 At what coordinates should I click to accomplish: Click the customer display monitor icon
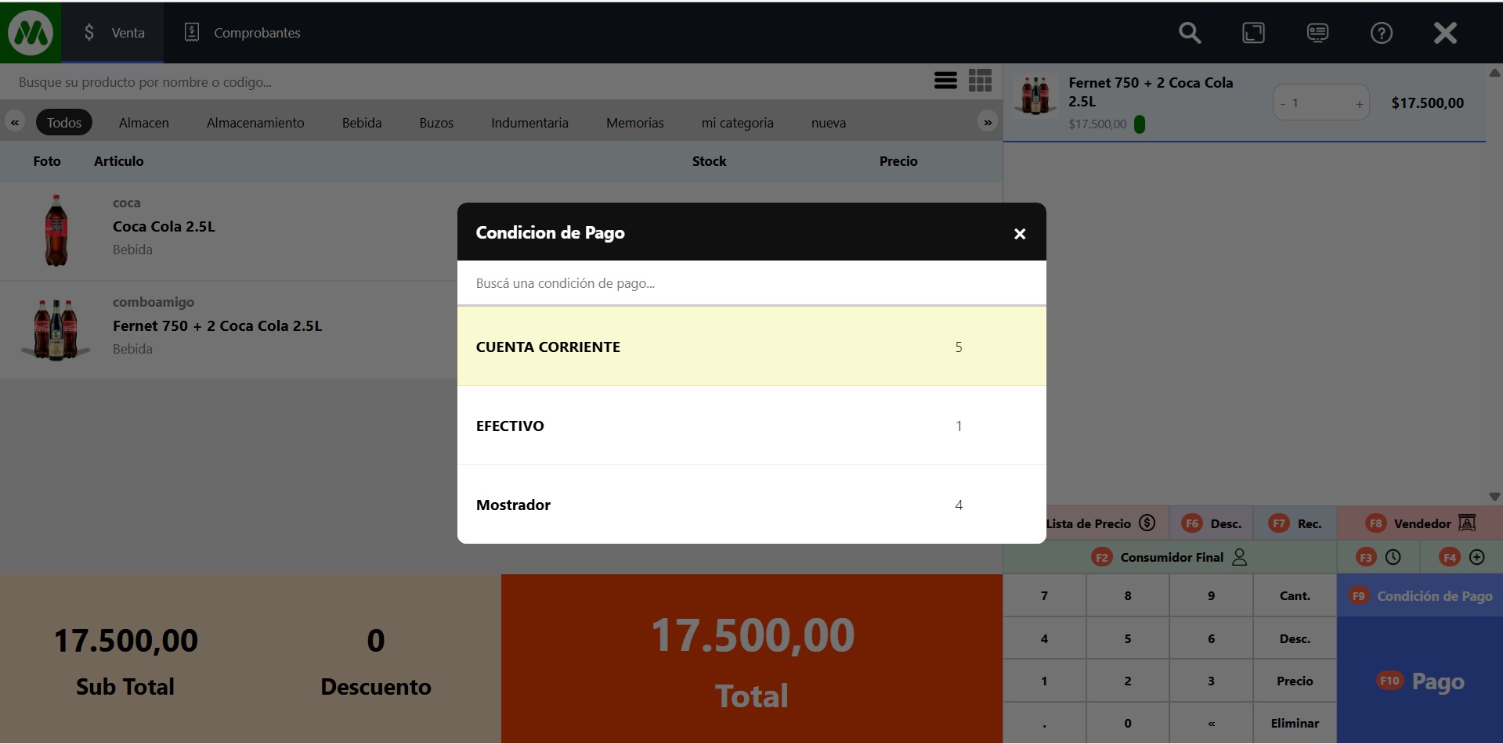[1317, 33]
